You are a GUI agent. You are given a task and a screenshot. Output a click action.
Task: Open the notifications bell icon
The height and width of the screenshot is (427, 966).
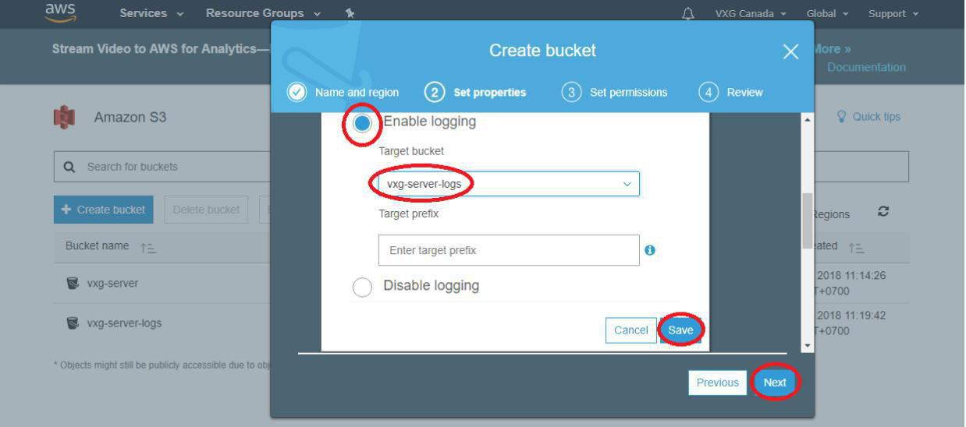click(x=688, y=13)
